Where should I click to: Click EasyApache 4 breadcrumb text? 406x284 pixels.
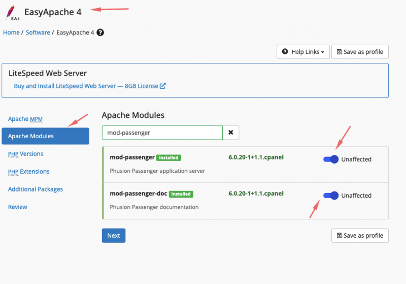point(75,33)
